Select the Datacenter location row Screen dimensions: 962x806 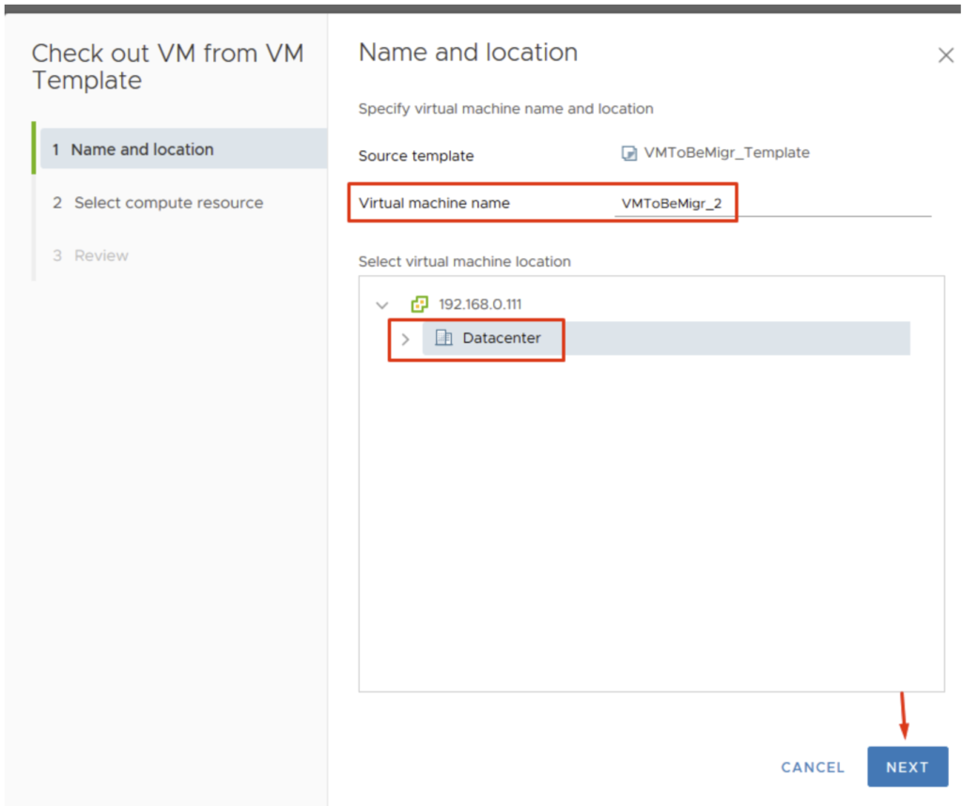(666, 338)
